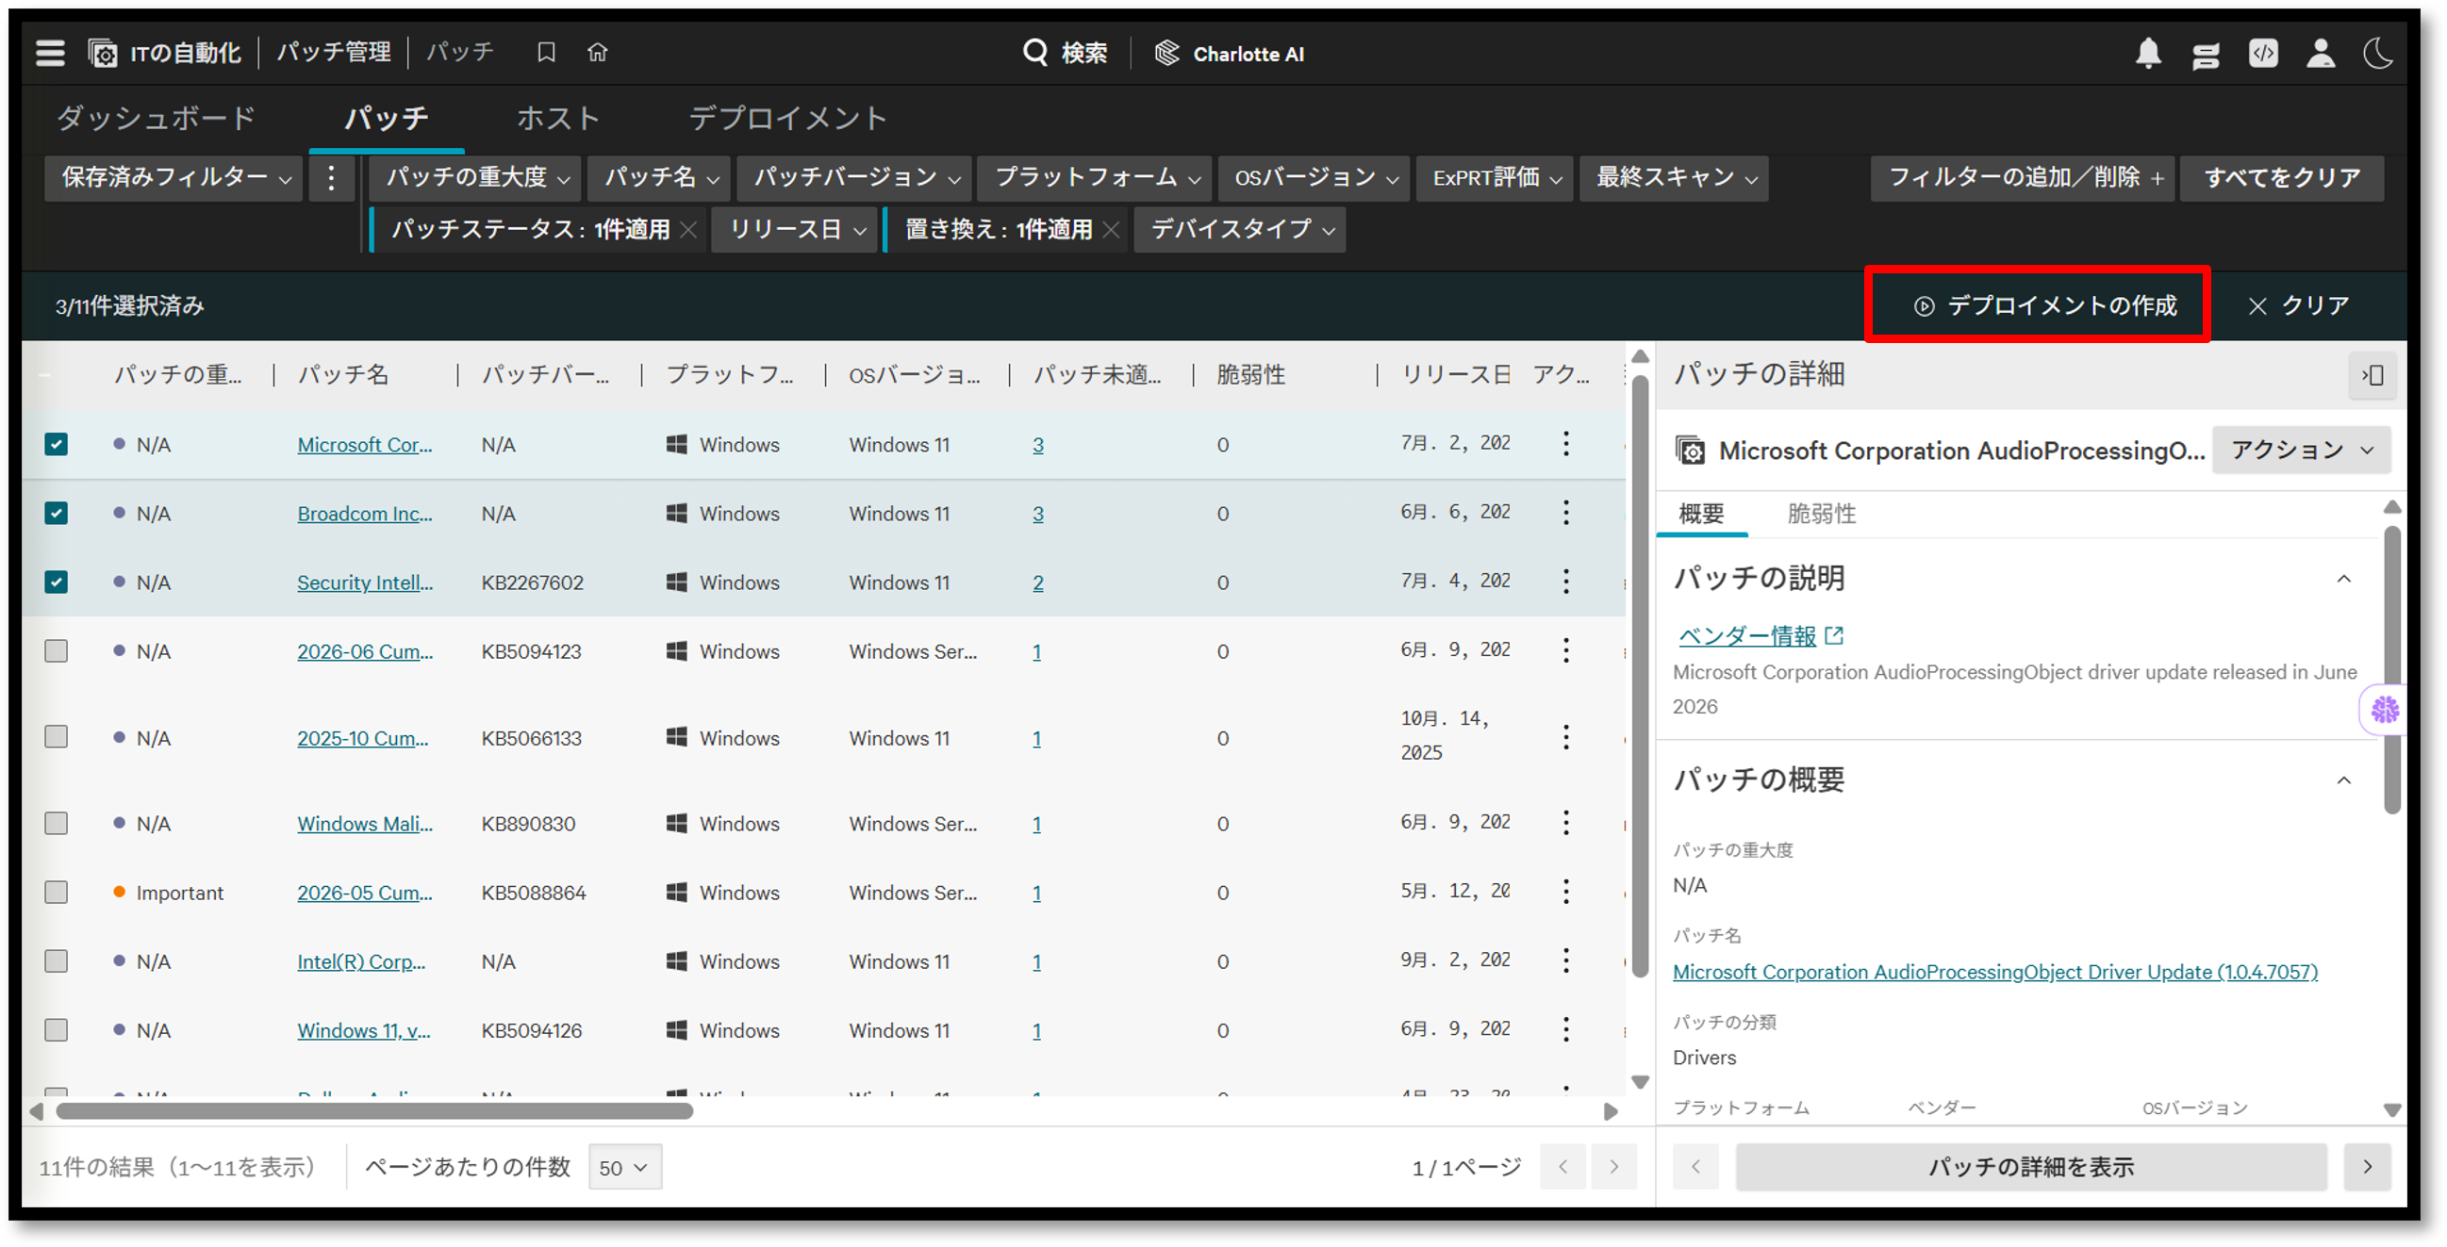Check the Intel(R) Corp... patch row
This screenshot has width=2447, height=1247.
point(56,961)
